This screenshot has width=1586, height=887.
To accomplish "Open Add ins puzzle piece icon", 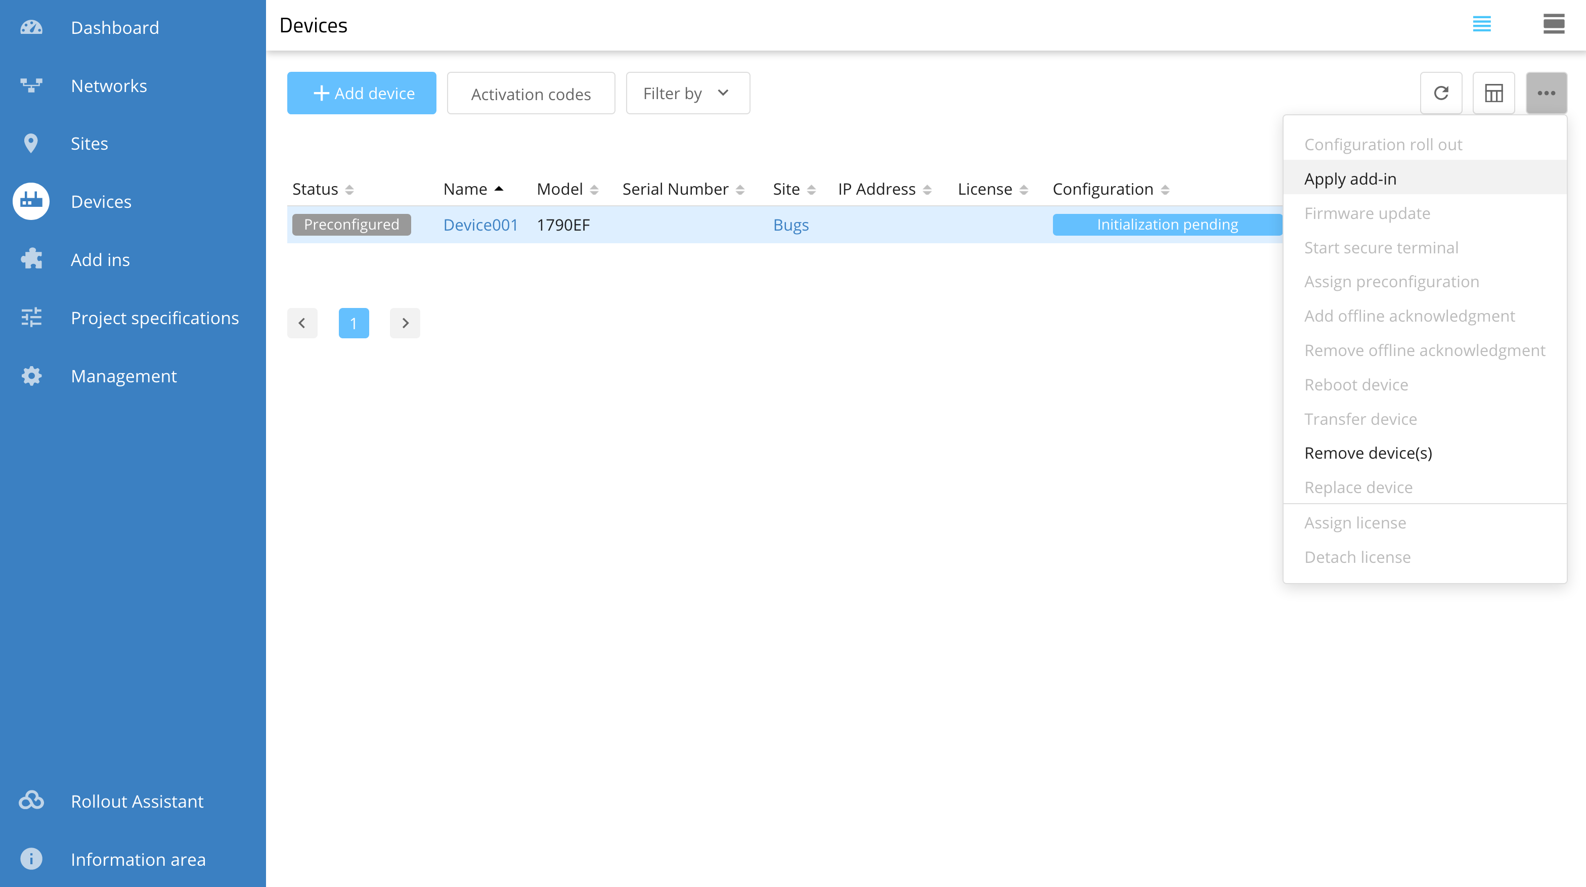I will (x=31, y=259).
